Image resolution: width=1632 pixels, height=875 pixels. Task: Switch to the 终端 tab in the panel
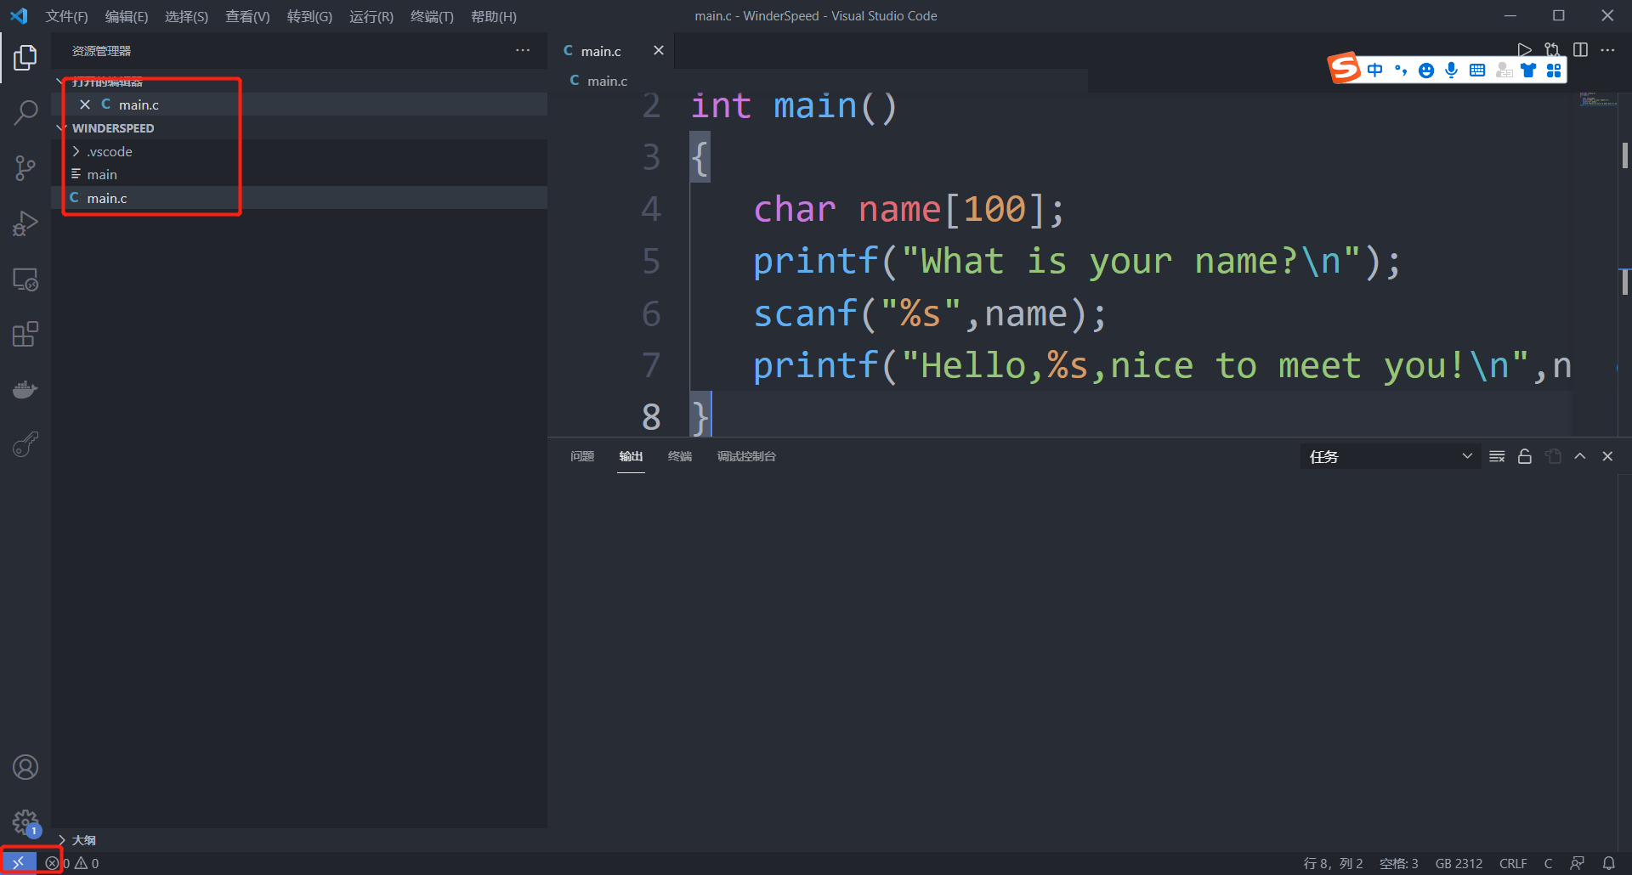[x=679, y=456]
